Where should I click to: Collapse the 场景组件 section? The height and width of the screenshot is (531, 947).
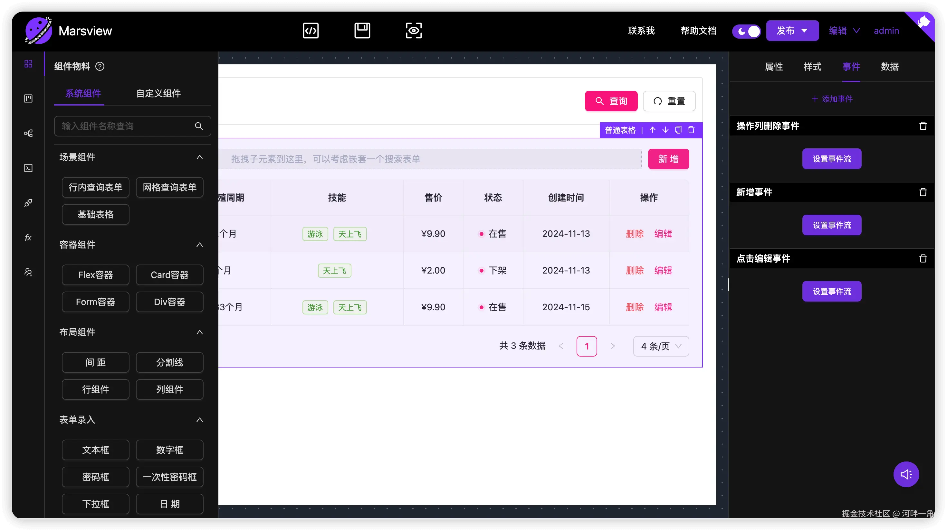(200, 157)
